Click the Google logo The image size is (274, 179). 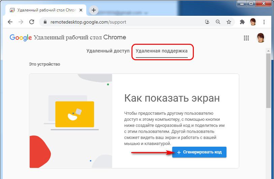tap(21, 37)
